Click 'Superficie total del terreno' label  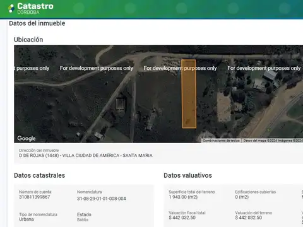[192, 192]
